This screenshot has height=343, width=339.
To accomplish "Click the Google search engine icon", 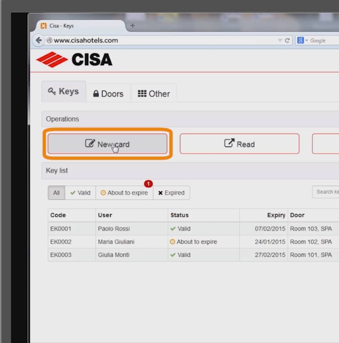I will (x=300, y=40).
